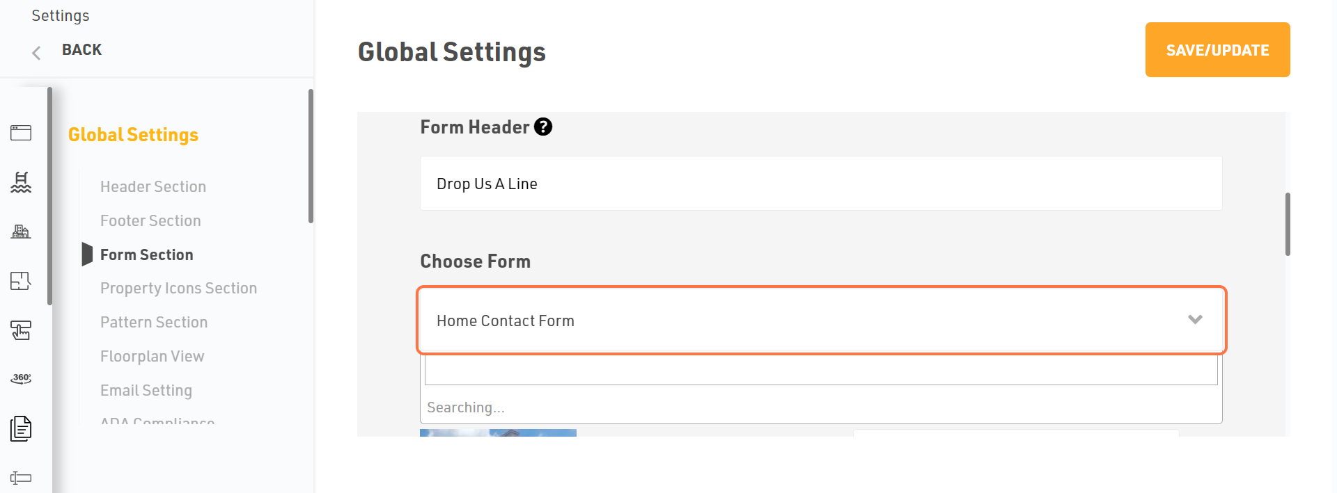Open the hand-pointer form icon

point(21,330)
